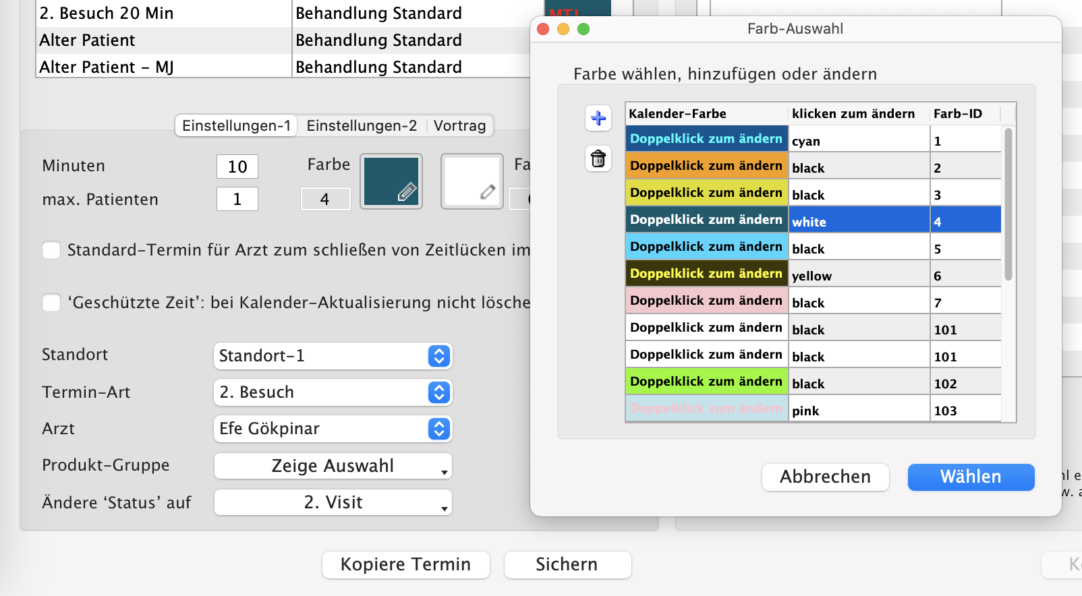Click the Minuten input field
The image size is (1082, 596).
tap(237, 167)
